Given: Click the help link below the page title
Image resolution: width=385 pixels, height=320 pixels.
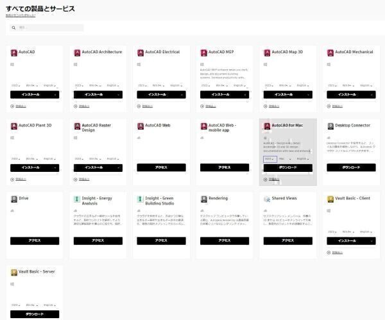Looking at the screenshot, I should pyautogui.click(x=21, y=15).
